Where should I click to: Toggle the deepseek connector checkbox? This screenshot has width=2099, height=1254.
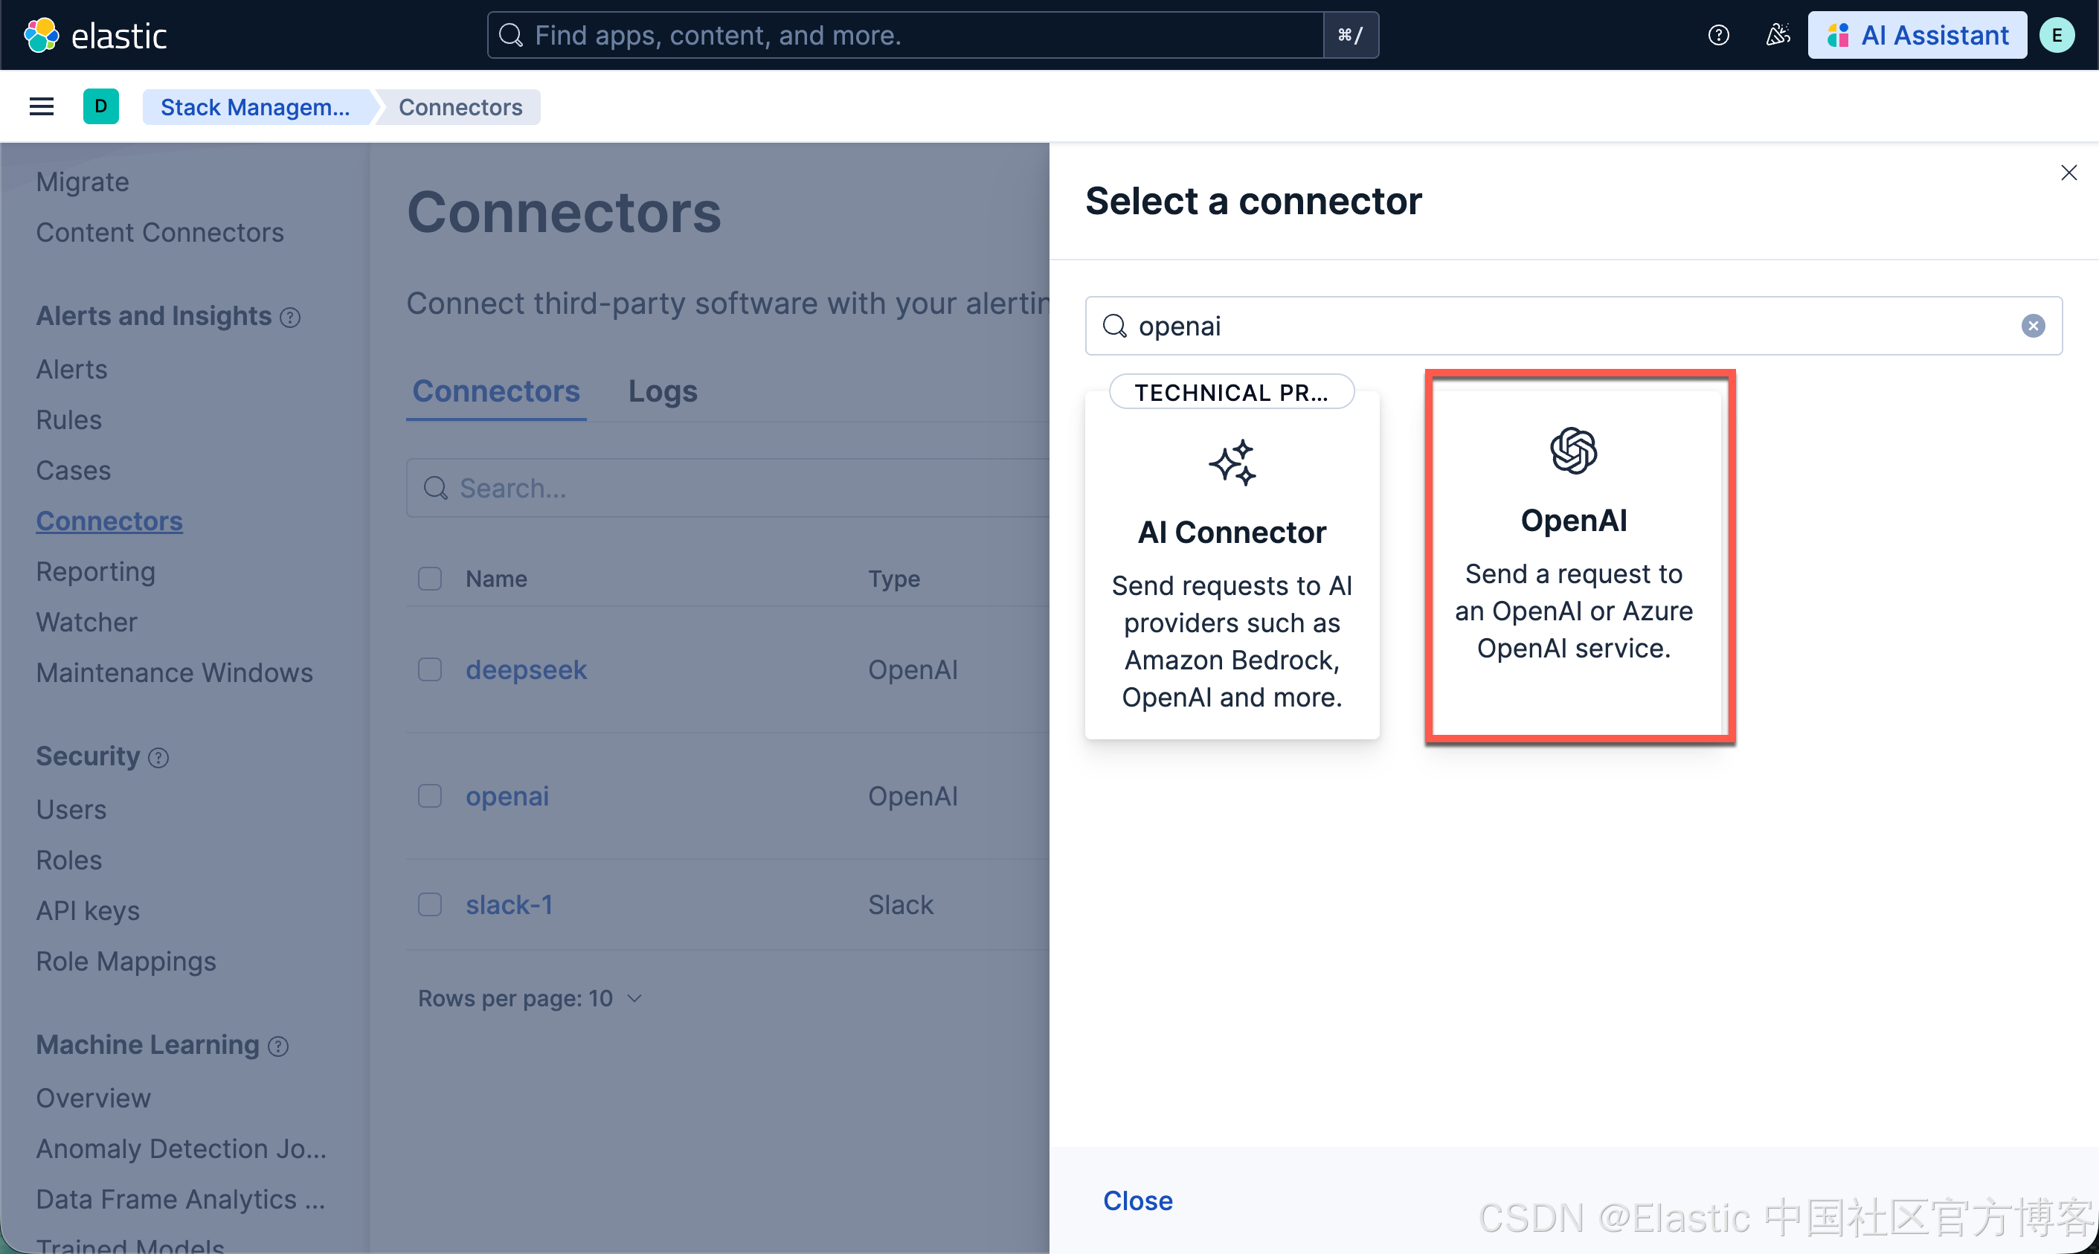click(x=430, y=669)
